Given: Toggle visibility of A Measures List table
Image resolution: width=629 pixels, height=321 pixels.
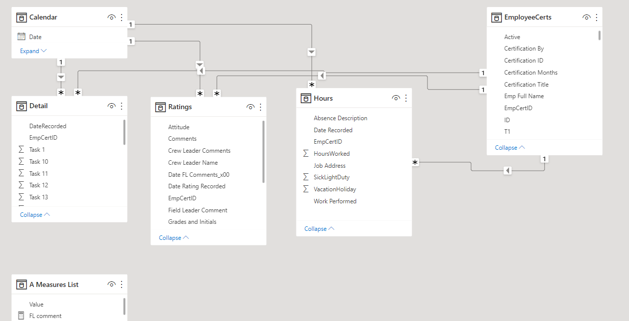Looking at the screenshot, I should 111,285.
